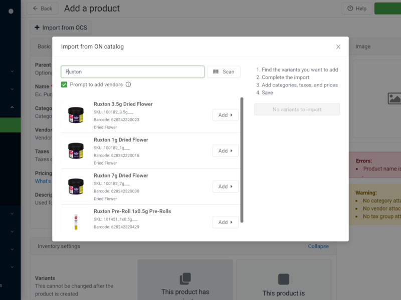Expand the second sidebar chevron
401x300 pixels.
coord(12,89)
